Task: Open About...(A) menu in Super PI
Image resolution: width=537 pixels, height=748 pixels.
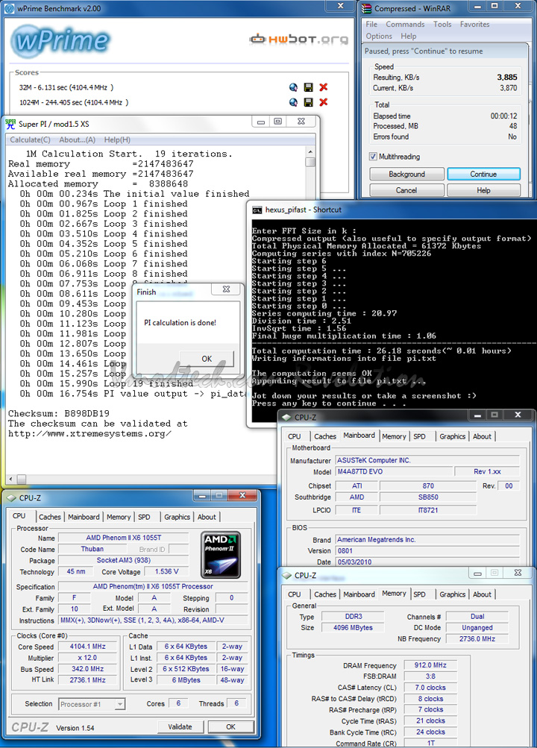Action: 78,139
